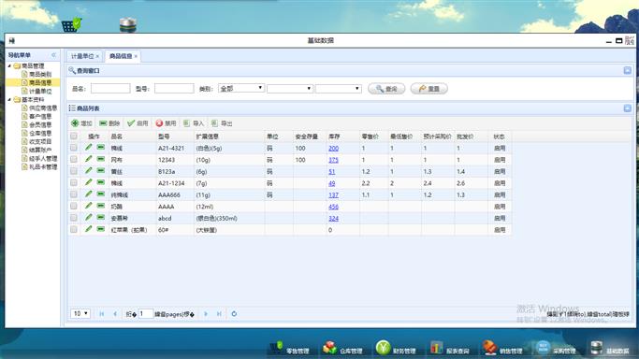Click the 导入 import icon

coord(186,122)
